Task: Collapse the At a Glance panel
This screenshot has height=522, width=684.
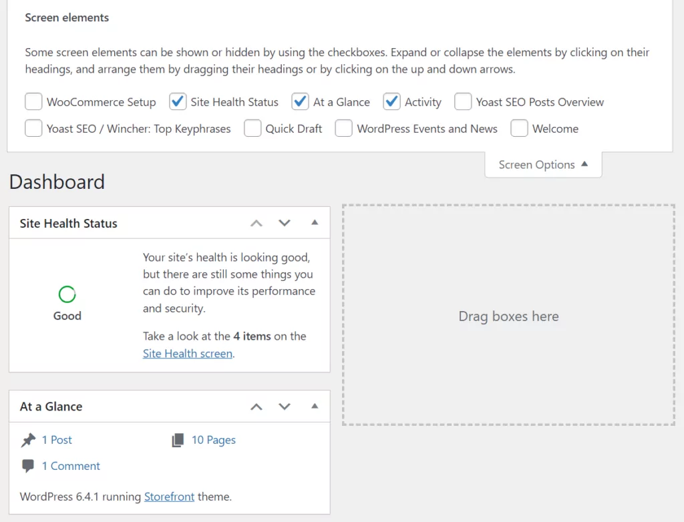Action: coord(315,407)
